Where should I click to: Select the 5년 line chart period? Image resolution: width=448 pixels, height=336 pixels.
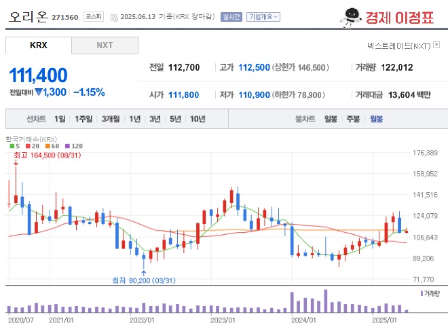[x=175, y=119]
